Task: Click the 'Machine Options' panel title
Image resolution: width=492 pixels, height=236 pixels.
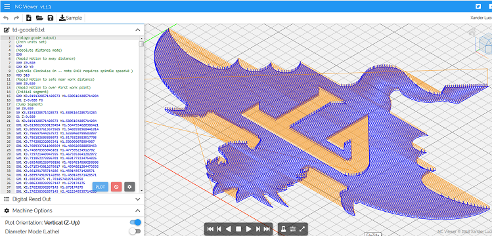Action: point(32,210)
